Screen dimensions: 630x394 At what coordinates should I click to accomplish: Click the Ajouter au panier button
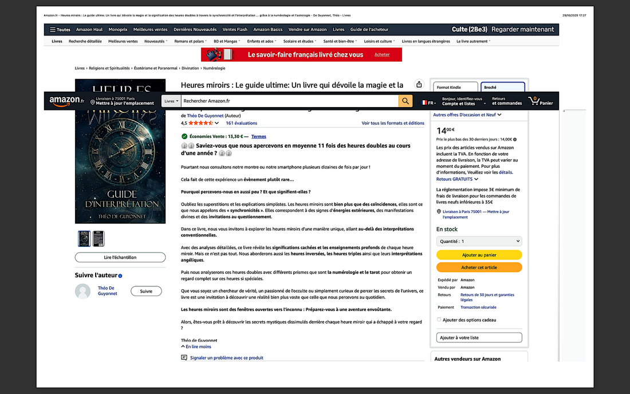479,255
